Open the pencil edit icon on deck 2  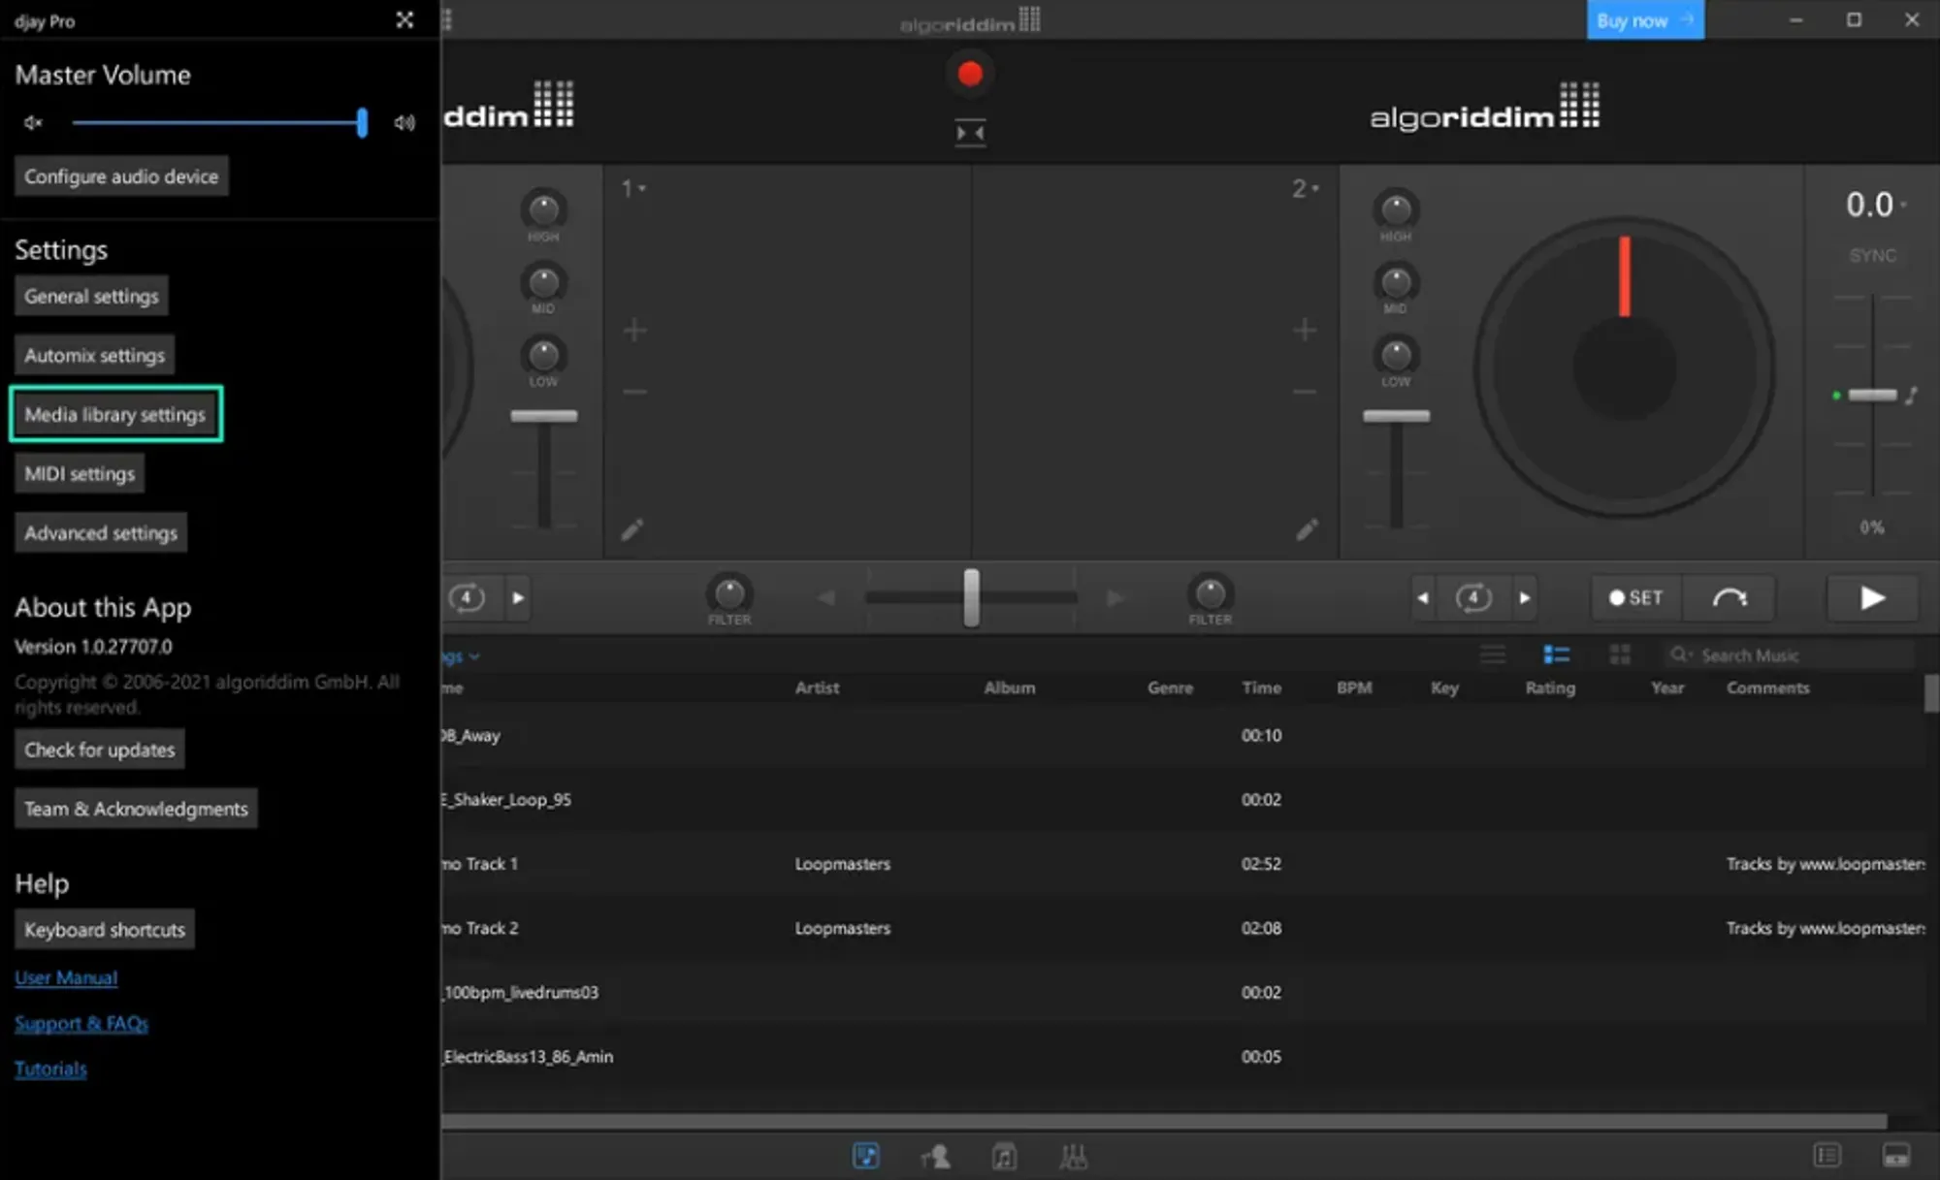point(1308,529)
